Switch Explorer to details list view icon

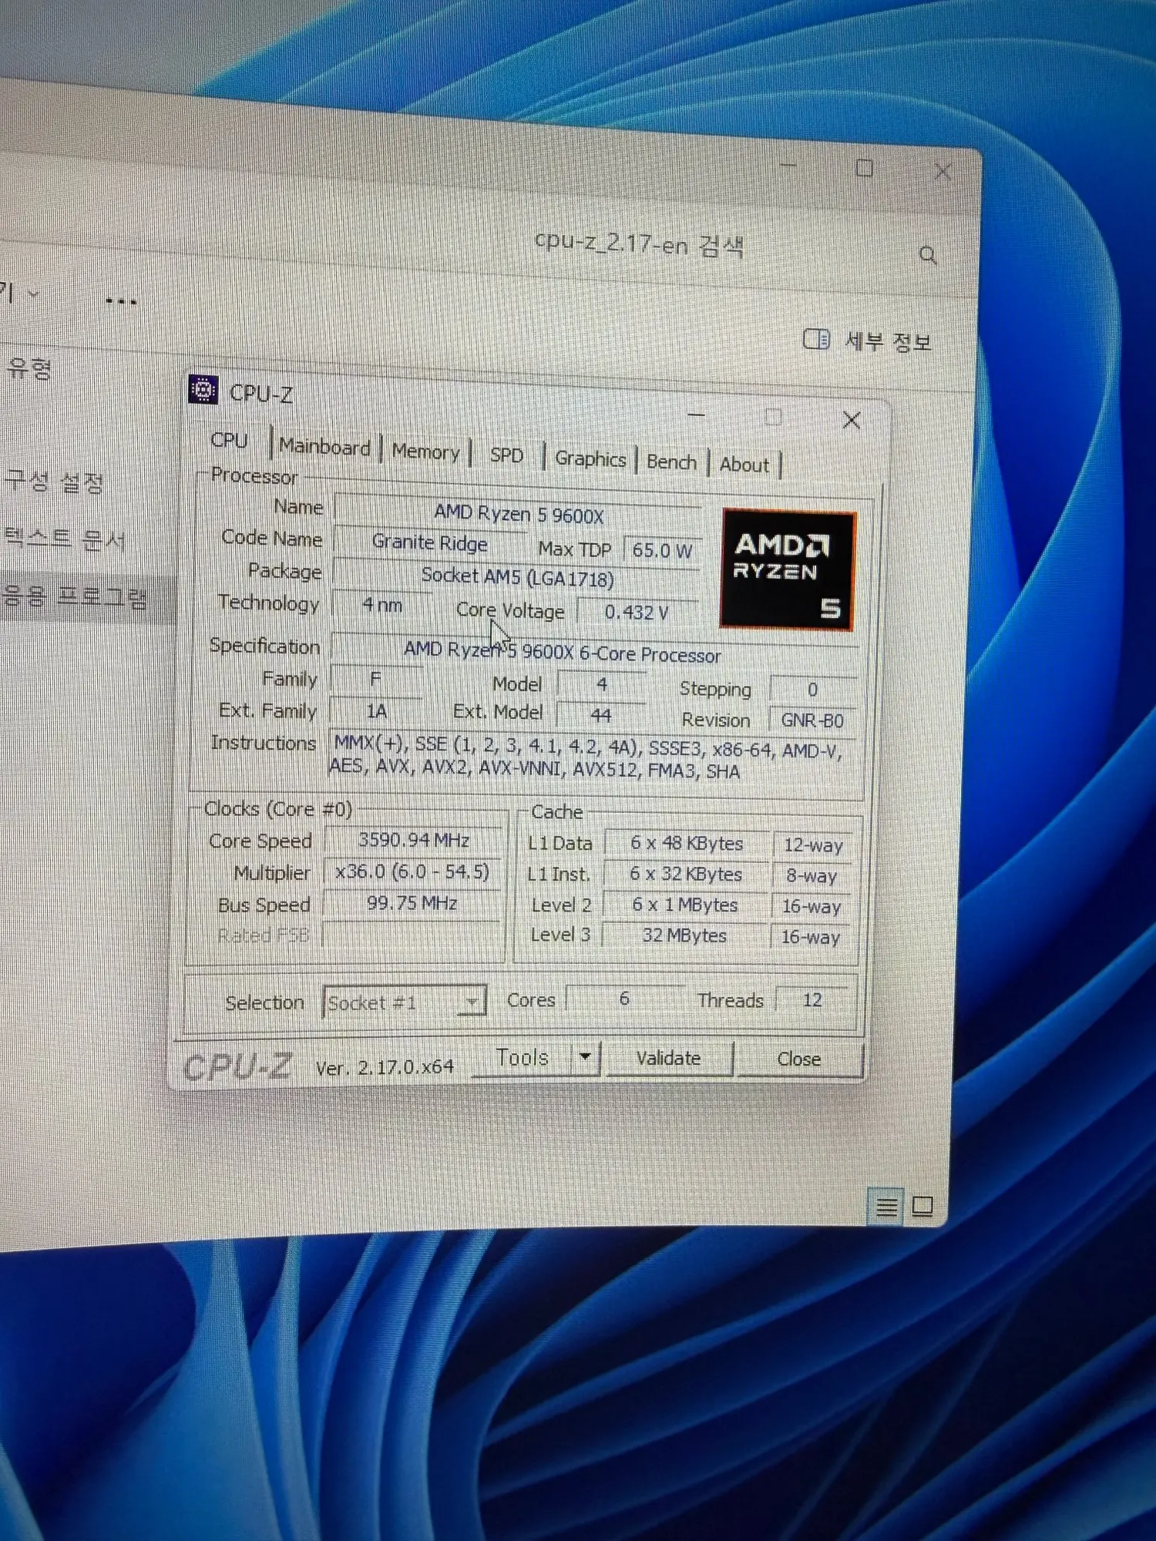(x=886, y=1206)
